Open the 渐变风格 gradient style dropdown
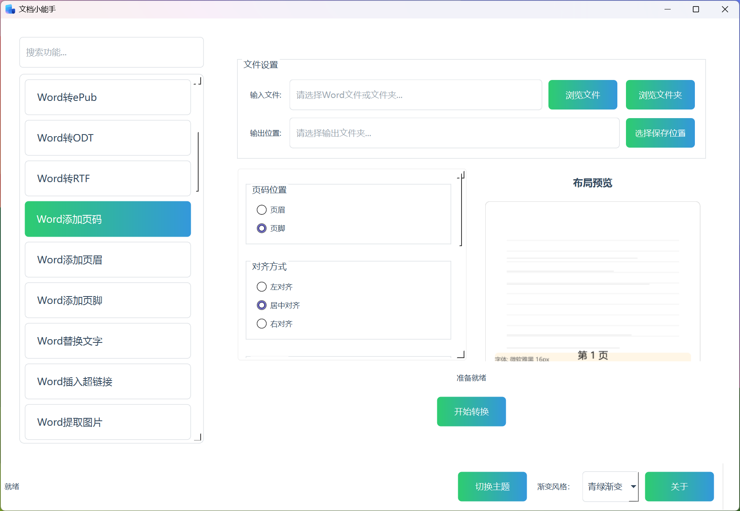Screen dimensions: 740x511 click(x=610, y=486)
